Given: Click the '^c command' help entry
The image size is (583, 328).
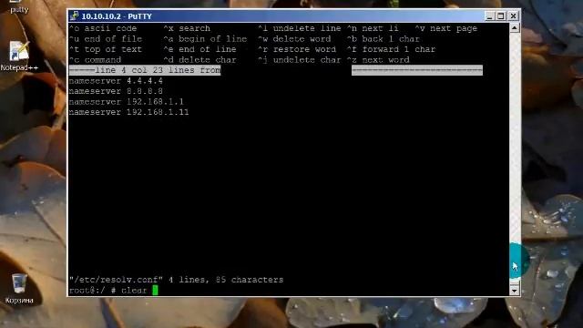Looking at the screenshot, I should click(x=95, y=59).
